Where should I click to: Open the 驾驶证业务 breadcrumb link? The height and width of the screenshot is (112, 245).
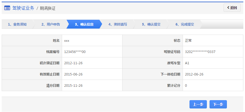tap(23, 8)
